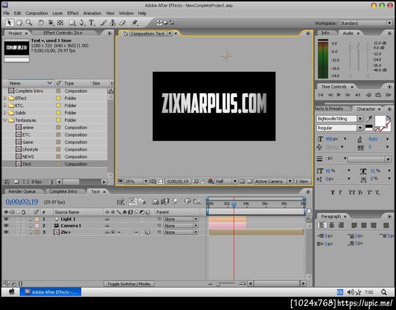Open Parent dropdown for Camera 1

[181, 225]
